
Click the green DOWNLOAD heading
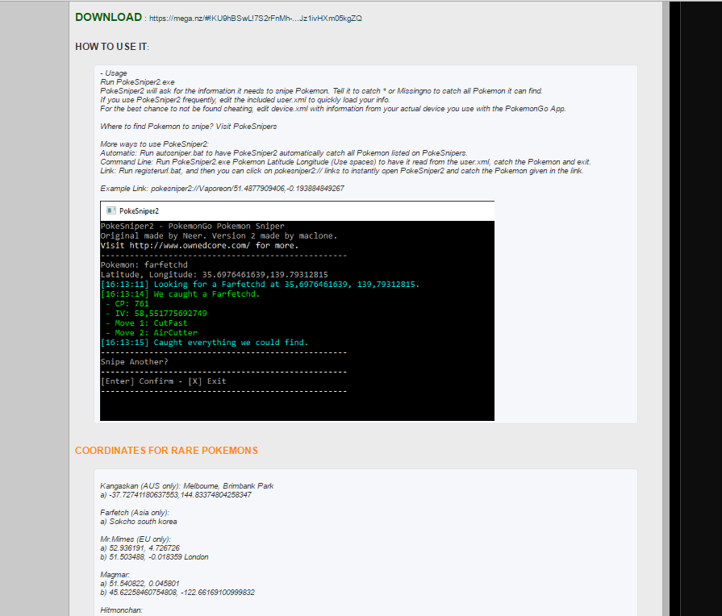[x=109, y=18]
